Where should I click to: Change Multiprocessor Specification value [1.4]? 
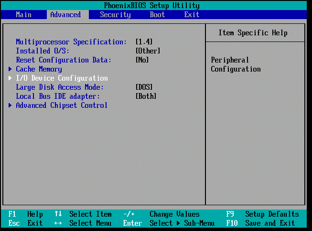[144, 42]
